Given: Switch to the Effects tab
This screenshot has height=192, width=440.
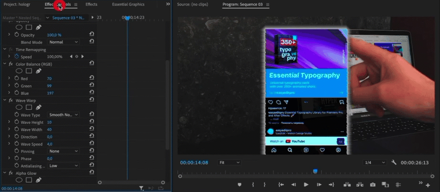Looking at the screenshot, I should click(x=92, y=4).
